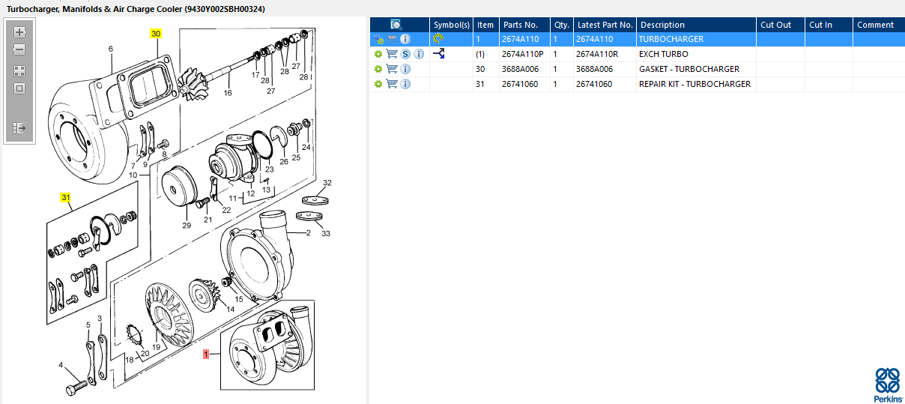Sort by the Qty. column header

[x=562, y=25]
